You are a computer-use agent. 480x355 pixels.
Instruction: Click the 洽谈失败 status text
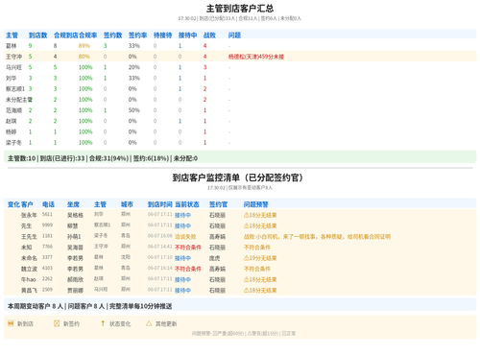coord(185,237)
